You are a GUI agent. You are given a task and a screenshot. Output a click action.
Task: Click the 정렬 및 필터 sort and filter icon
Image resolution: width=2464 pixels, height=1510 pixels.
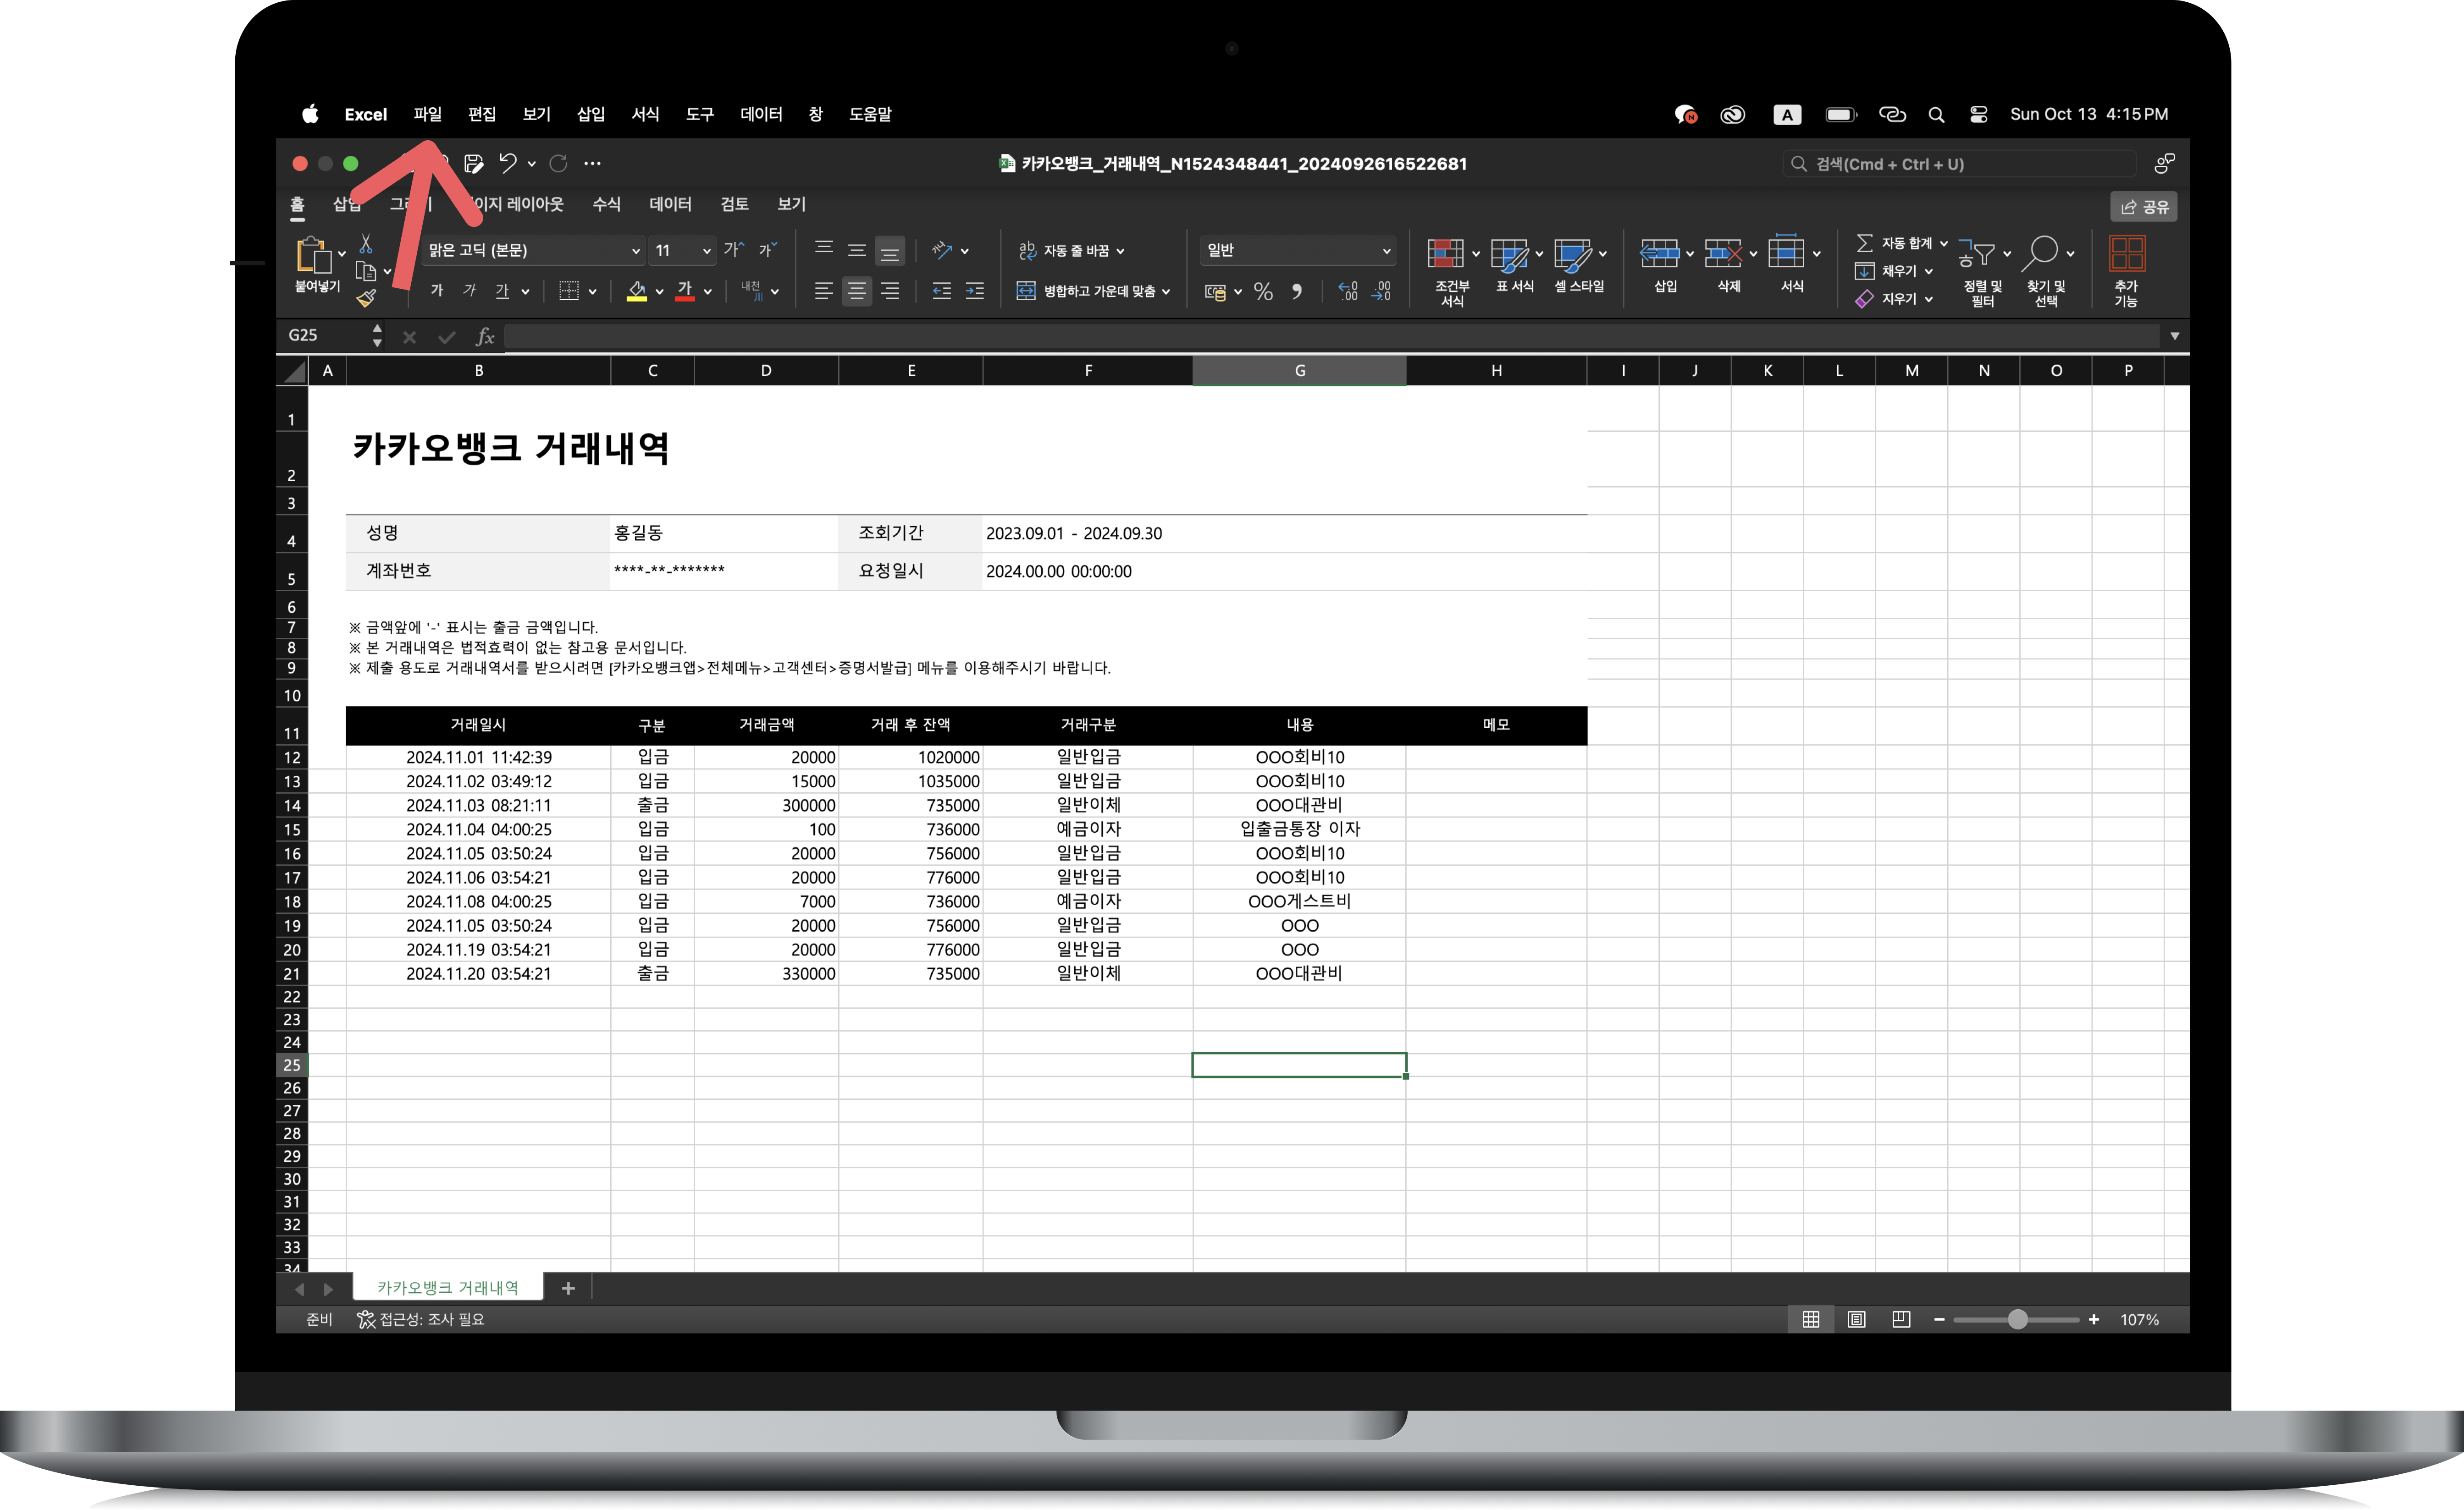pos(1976,254)
